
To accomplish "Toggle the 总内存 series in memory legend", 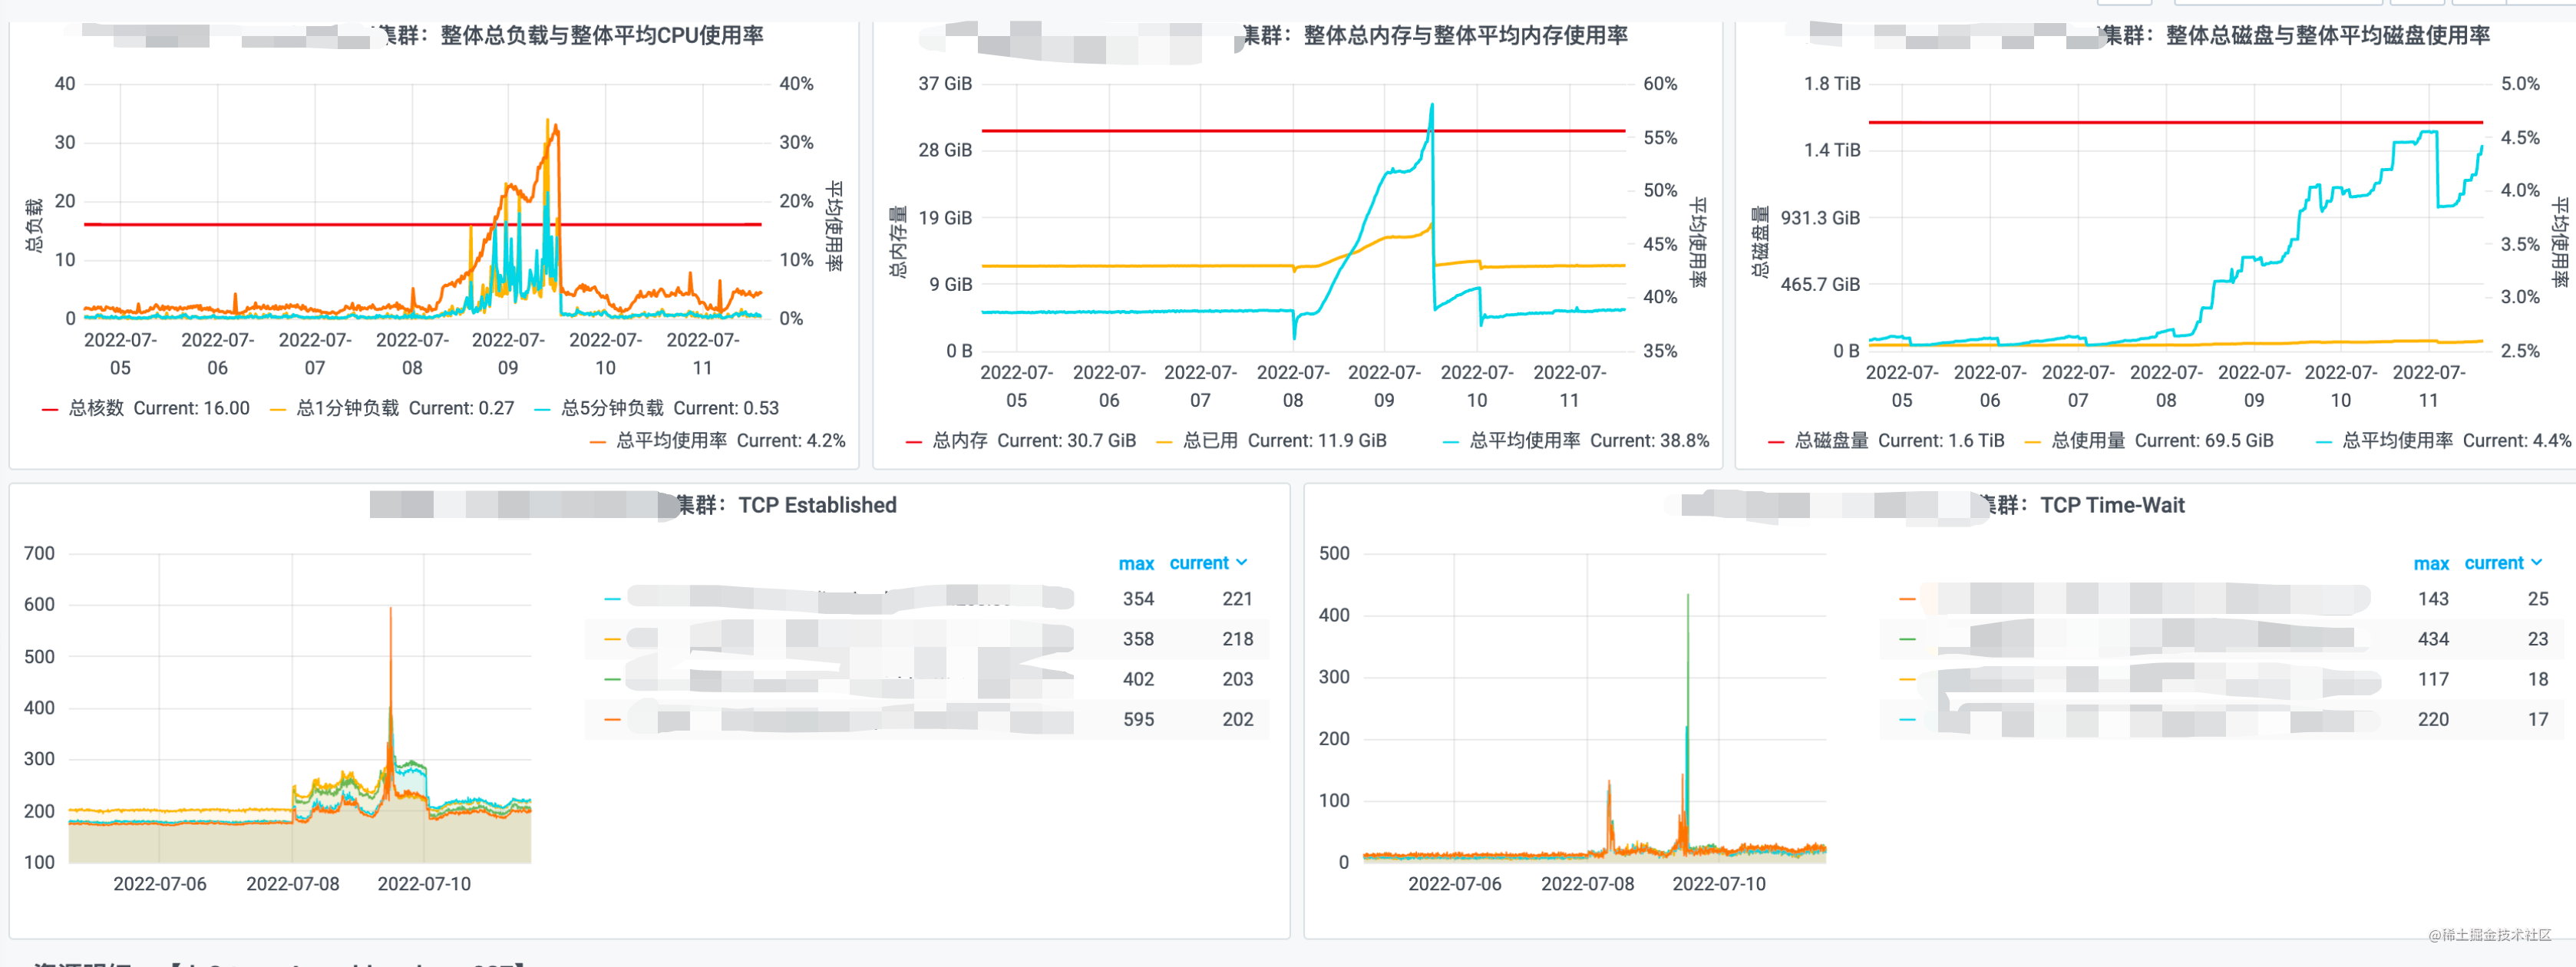I will [960, 440].
